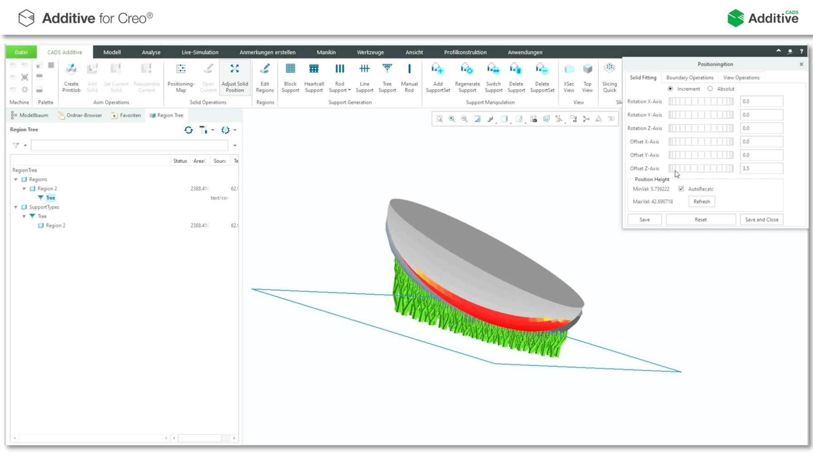The height and width of the screenshot is (457, 813).
Task: Click the zoom-out magnifier in view toolbar
Action: pos(464,119)
